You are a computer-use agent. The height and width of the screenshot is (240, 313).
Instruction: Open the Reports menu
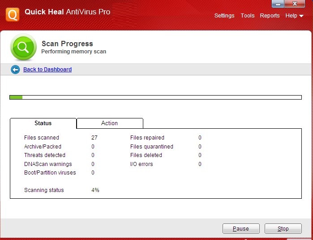click(270, 16)
